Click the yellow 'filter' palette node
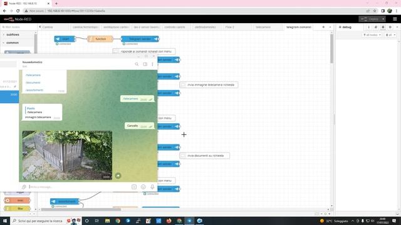The width and height of the screenshot is (401, 225). (17, 208)
